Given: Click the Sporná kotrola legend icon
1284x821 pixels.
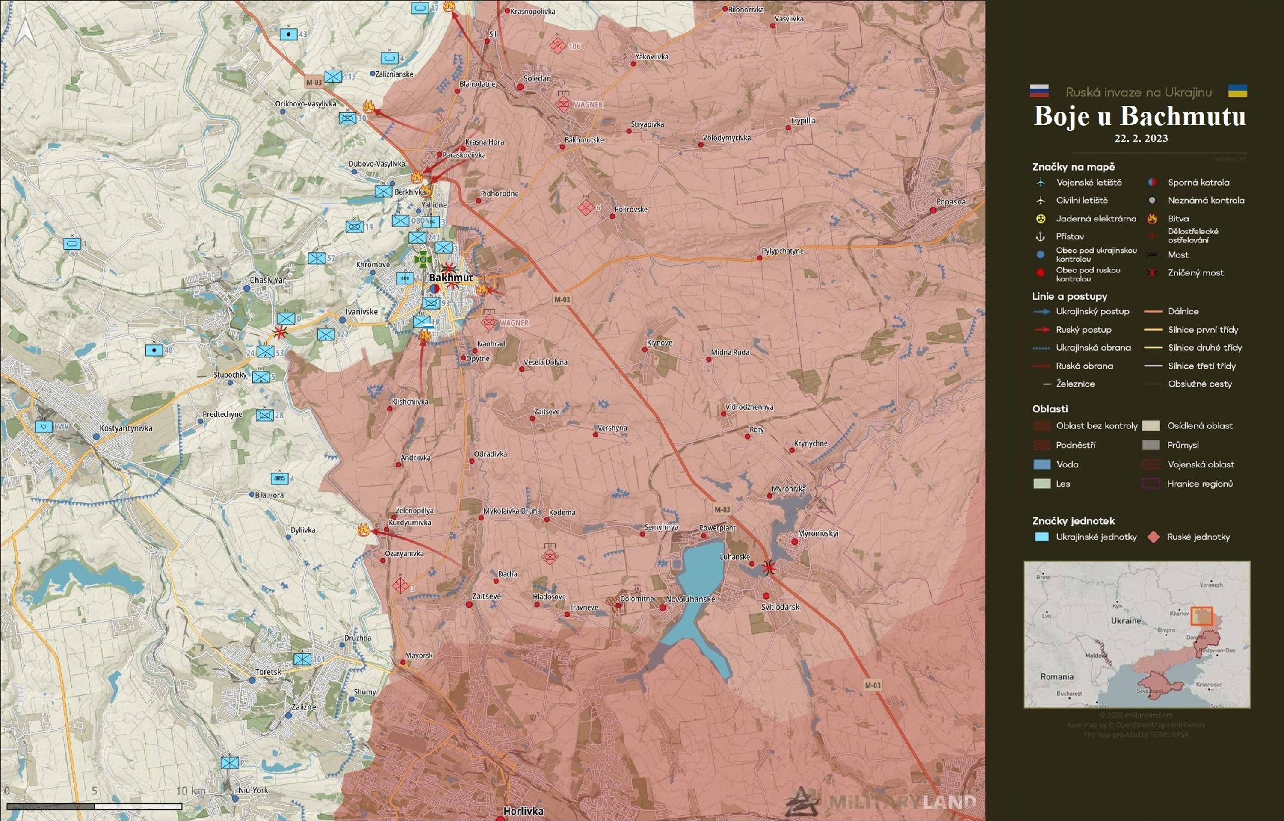Looking at the screenshot, I should tap(1152, 182).
